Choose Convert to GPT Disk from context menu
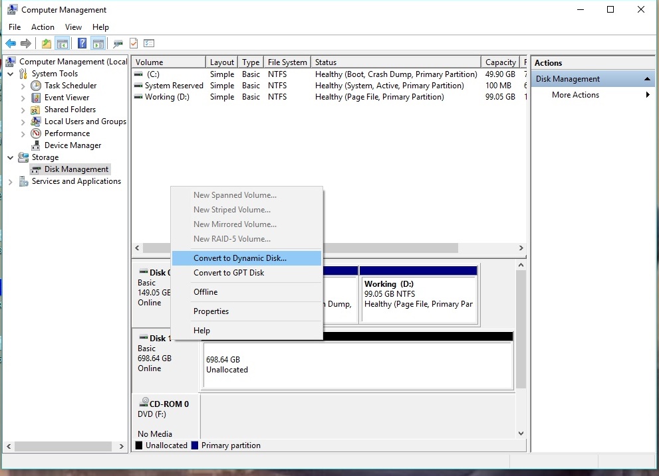 click(229, 272)
